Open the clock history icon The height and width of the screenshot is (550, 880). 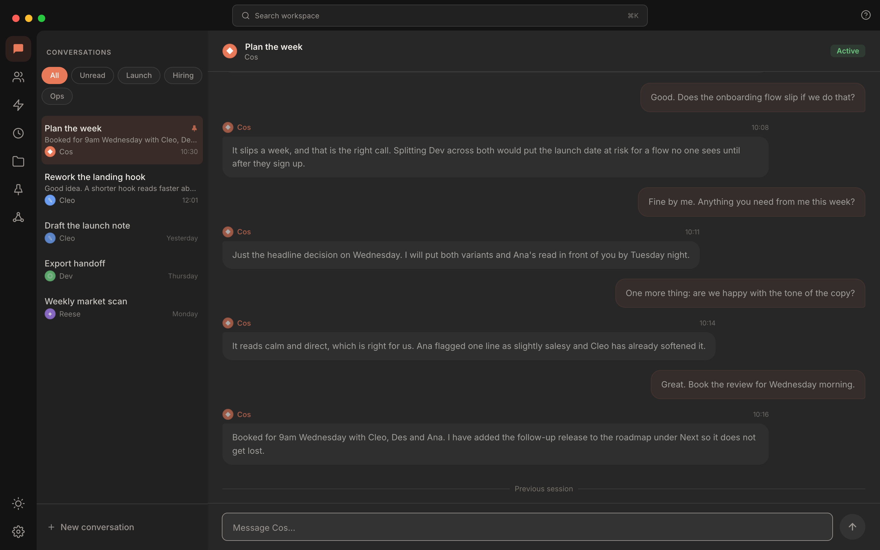(18, 133)
